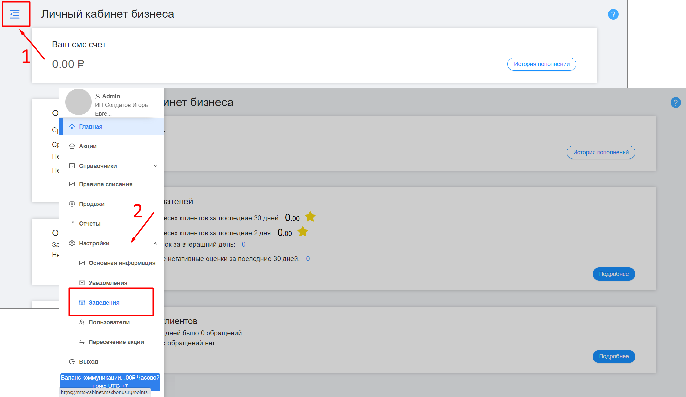Click the История пополнений button in the dimmed lower window
This screenshot has height=397, width=686.
tap(601, 152)
